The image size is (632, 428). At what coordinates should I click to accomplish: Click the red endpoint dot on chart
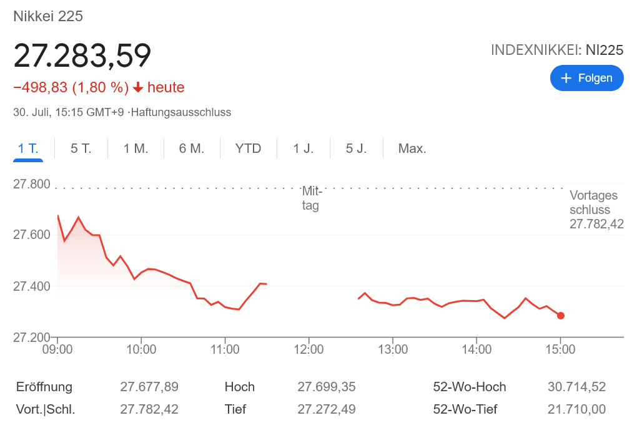[x=561, y=316]
